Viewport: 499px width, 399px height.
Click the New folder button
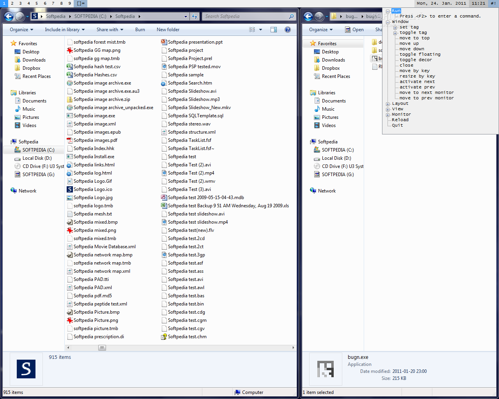[x=168, y=30]
